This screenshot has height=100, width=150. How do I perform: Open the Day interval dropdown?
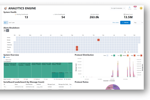139,22
